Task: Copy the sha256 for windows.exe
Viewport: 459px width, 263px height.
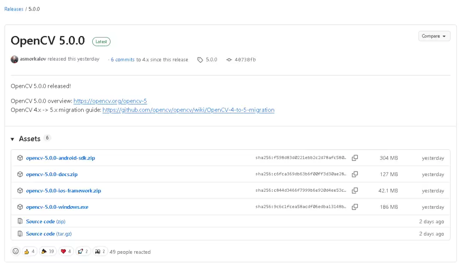Action: (x=355, y=207)
